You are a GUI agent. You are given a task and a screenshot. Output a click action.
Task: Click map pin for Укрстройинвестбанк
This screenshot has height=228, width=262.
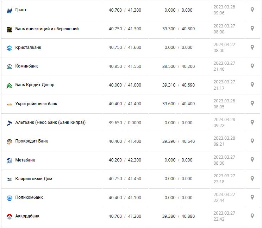coord(252,103)
